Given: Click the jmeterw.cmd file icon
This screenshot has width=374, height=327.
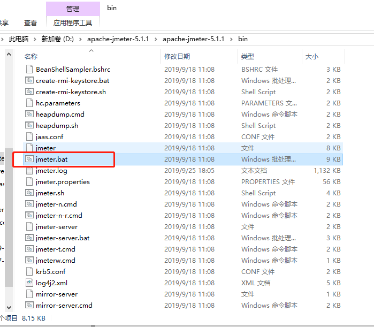Looking at the screenshot, I should click(29, 260).
